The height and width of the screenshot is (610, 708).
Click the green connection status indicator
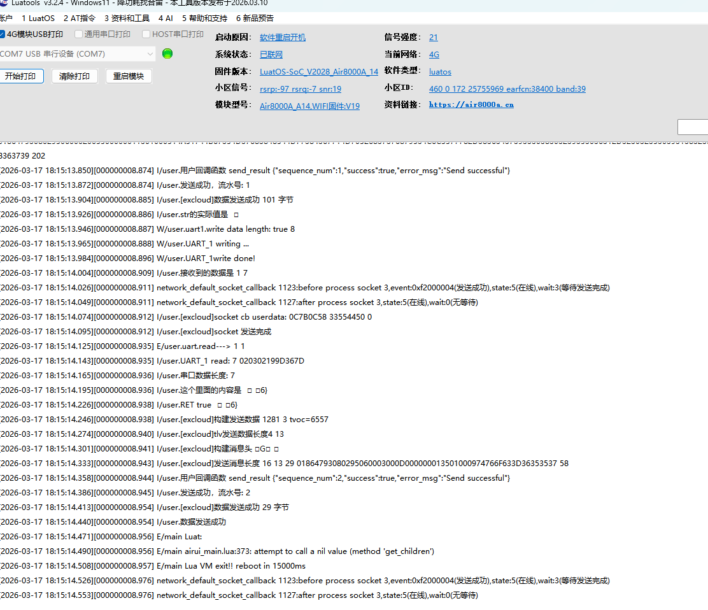tap(167, 53)
